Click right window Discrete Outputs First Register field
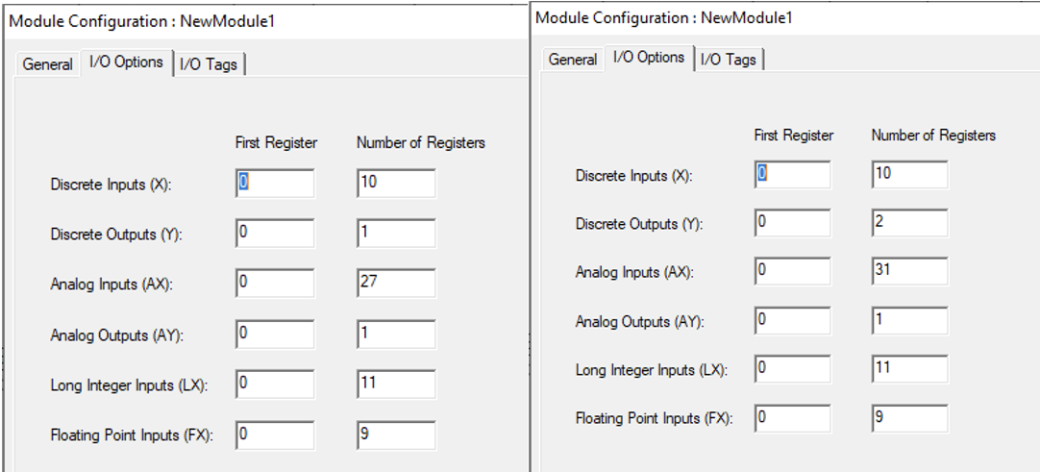1040x472 pixels. 793,224
